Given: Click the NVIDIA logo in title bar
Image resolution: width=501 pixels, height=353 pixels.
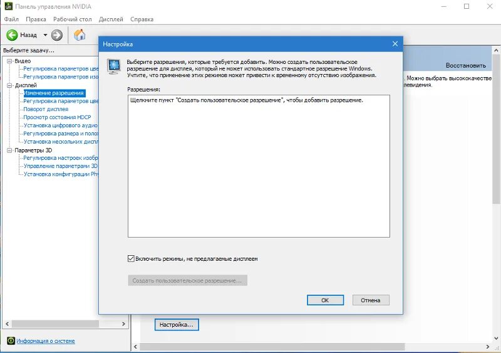Looking at the screenshot, I should click(x=9, y=6).
